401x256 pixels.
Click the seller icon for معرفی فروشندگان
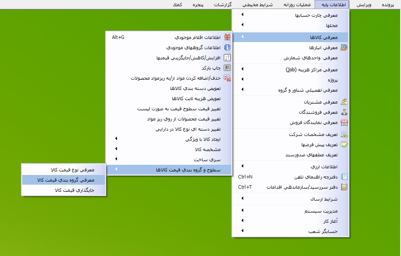[343, 112]
